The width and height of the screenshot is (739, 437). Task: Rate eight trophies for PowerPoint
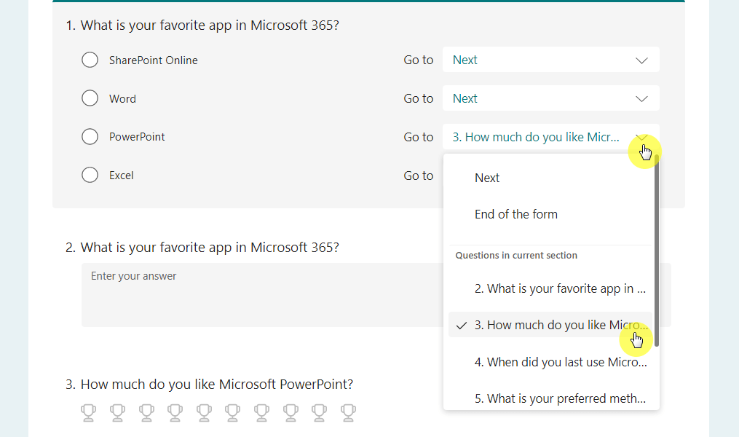click(x=291, y=412)
